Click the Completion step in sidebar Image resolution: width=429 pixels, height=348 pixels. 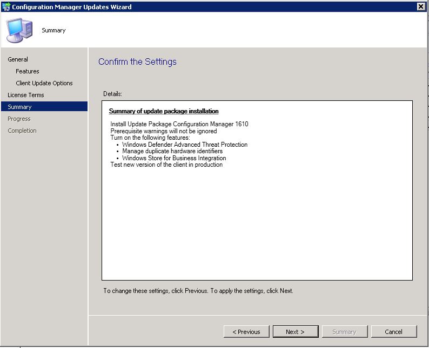pos(22,131)
